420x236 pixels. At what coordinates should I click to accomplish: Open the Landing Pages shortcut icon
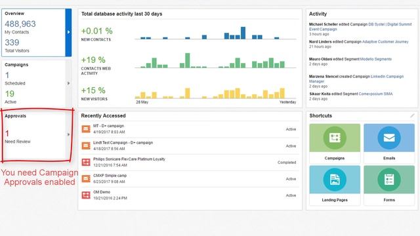[x=335, y=180]
